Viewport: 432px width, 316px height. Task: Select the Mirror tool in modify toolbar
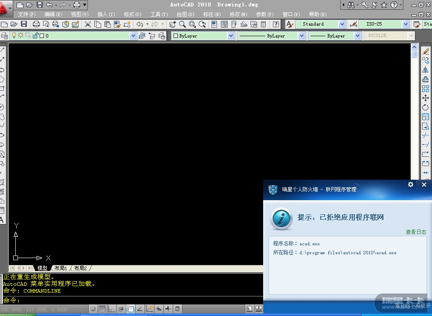[426, 70]
